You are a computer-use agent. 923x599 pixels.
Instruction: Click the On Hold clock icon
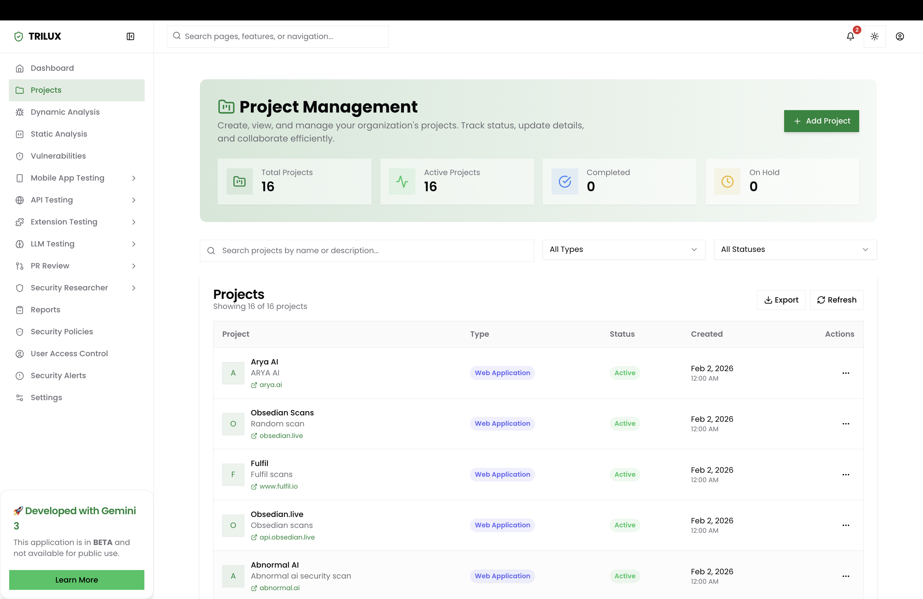coord(727,181)
